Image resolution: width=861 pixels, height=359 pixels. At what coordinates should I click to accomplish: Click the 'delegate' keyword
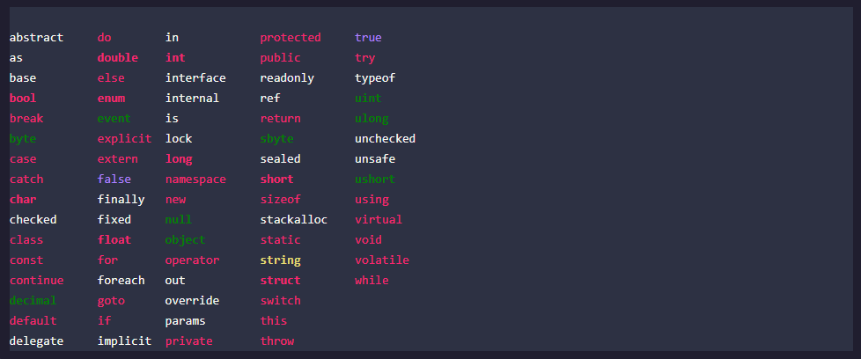tap(36, 341)
